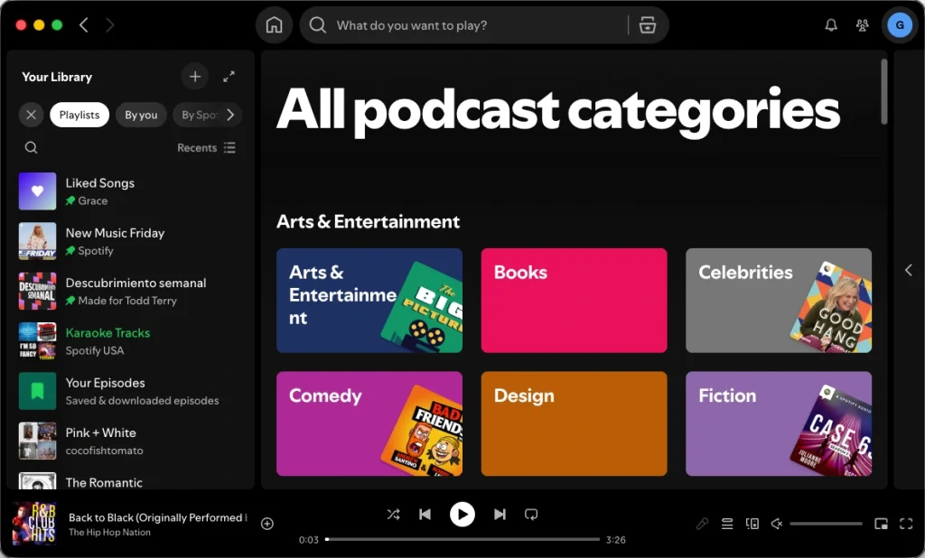Unmute with the volume speaker icon
The width and height of the screenshot is (925, 558).
click(x=777, y=524)
